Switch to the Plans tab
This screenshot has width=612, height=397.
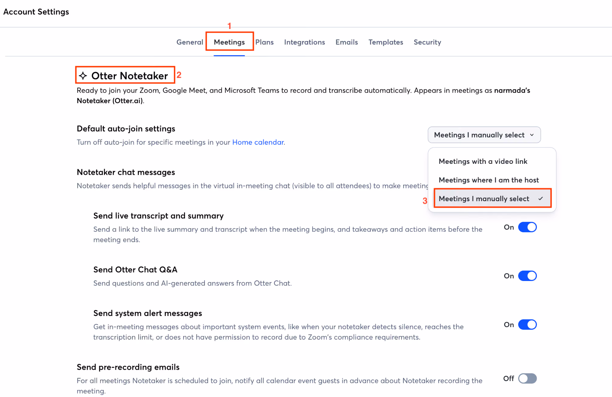click(x=264, y=42)
